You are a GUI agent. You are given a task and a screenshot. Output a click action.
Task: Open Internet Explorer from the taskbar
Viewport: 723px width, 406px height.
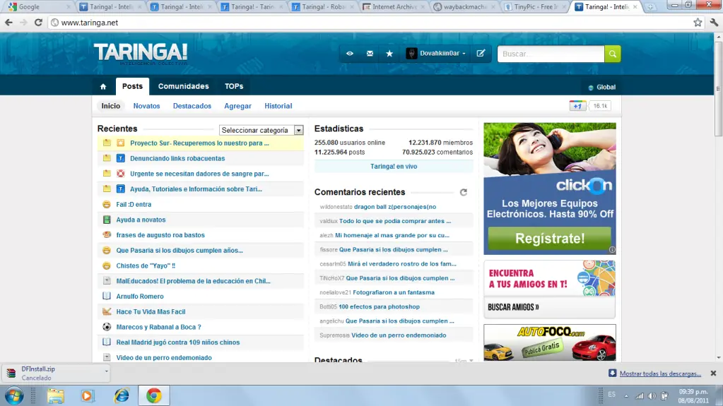122,396
